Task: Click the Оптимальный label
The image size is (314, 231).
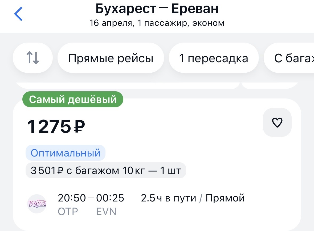Action: [66, 152]
